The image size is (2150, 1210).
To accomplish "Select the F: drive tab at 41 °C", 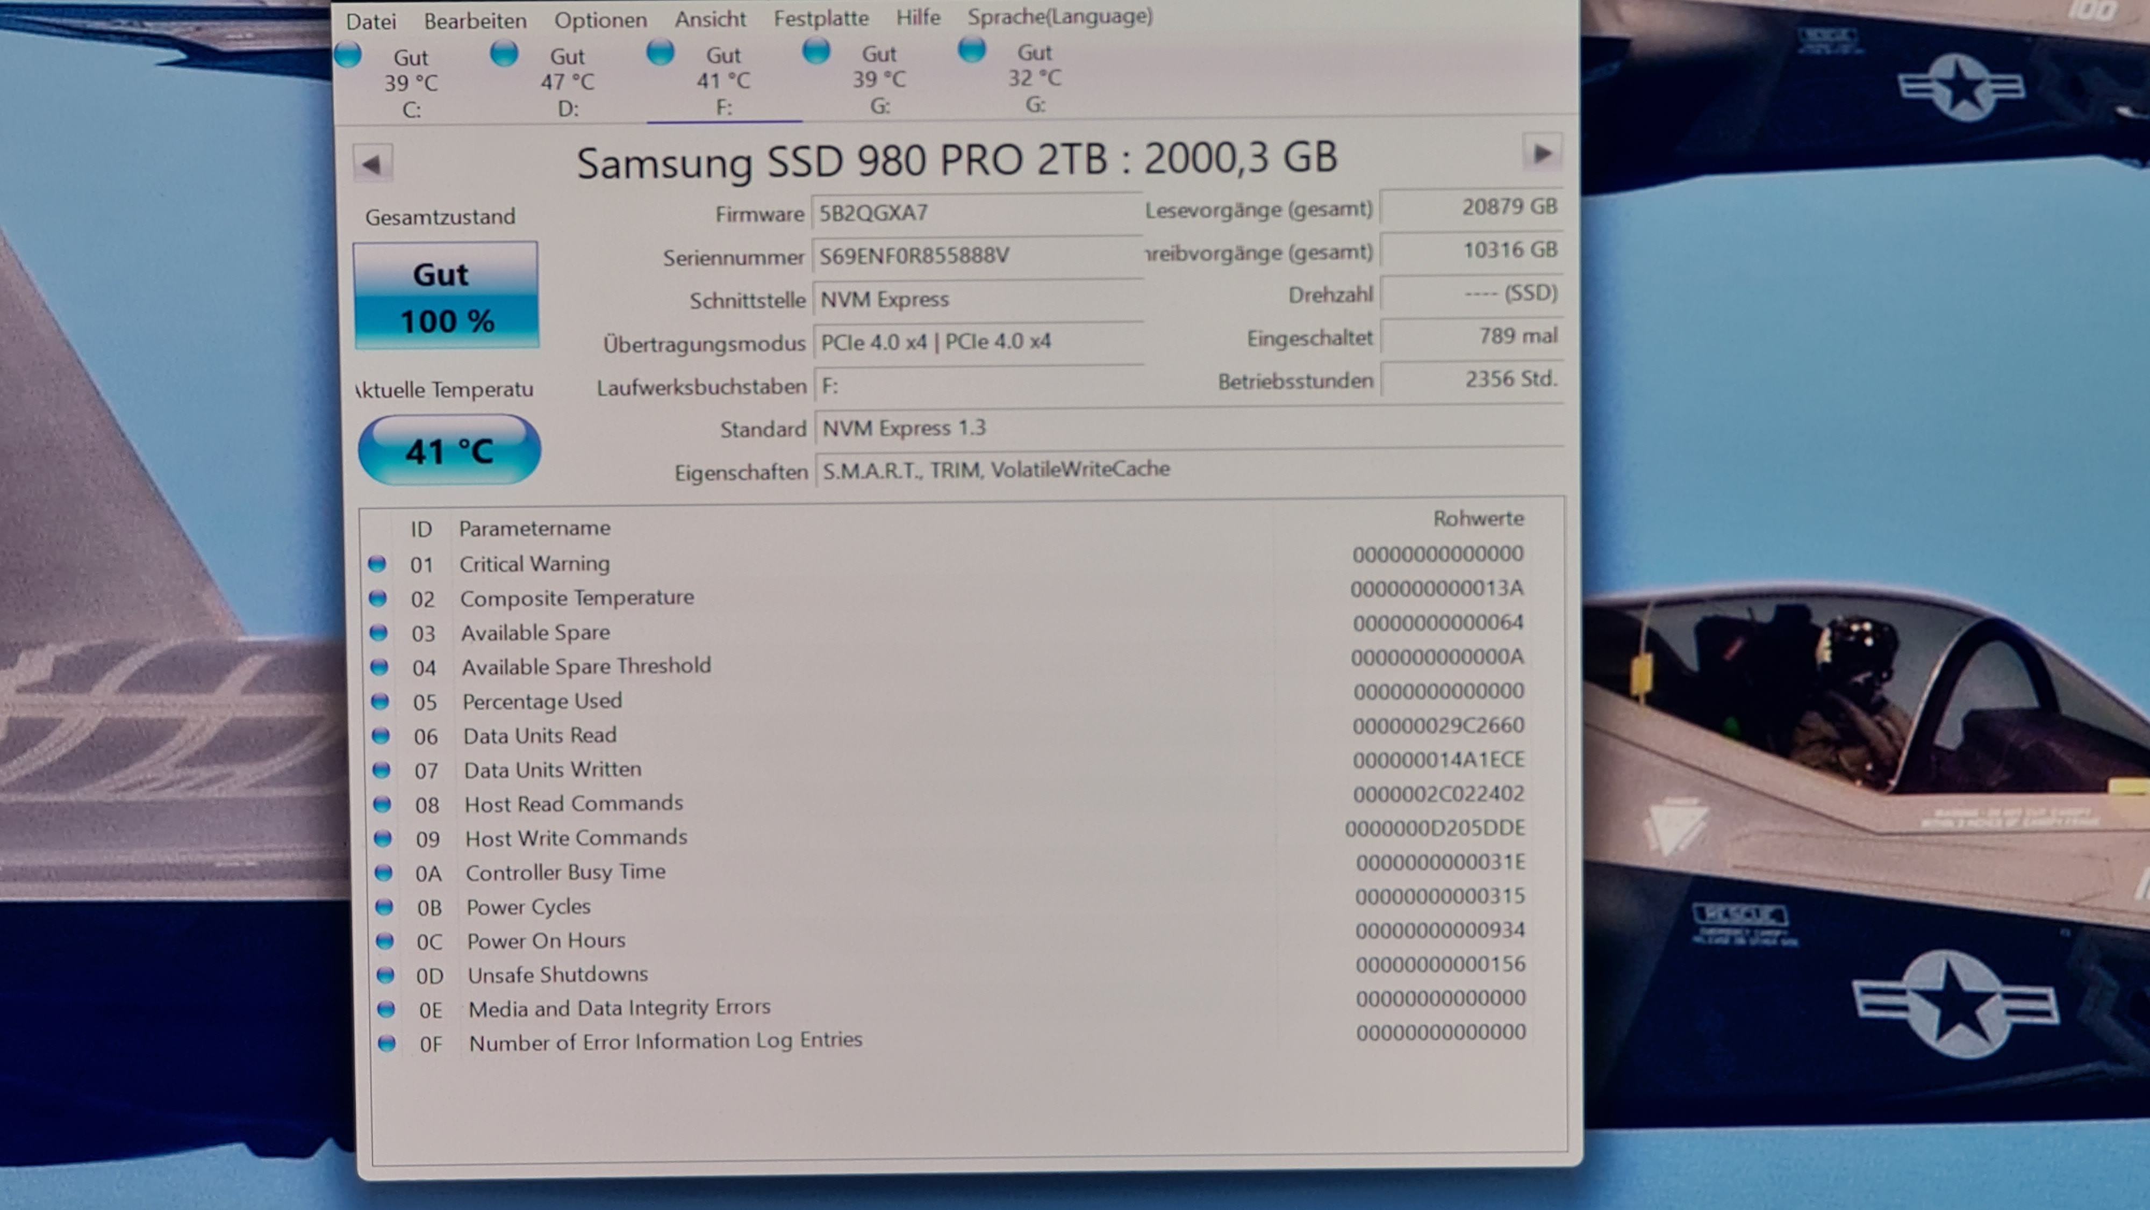I will (723, 81).
